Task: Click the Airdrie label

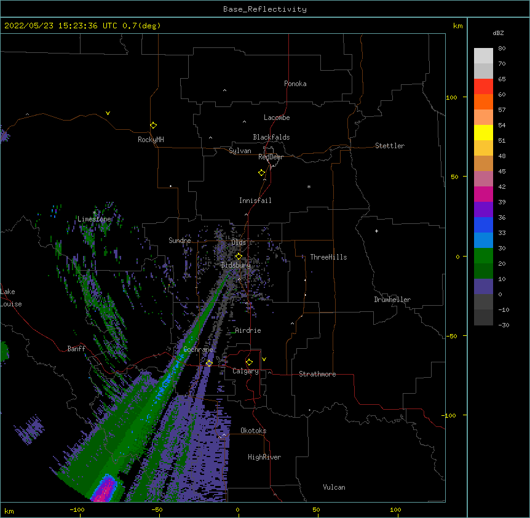Action: pyautogui.click(x=248, y=330)
